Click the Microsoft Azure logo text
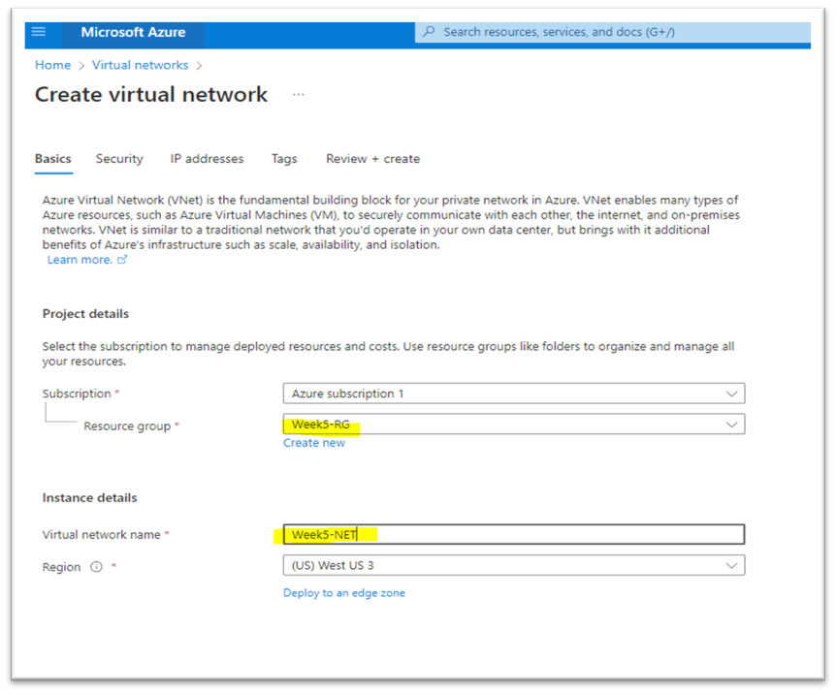836x694 pixels. (x=133, y=32)
